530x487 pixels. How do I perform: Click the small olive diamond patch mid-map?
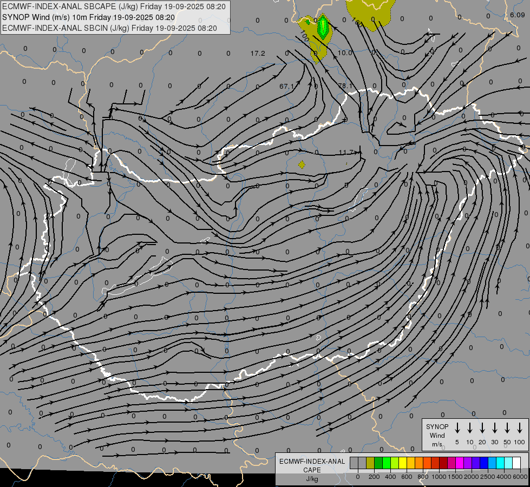click(302, 164)
